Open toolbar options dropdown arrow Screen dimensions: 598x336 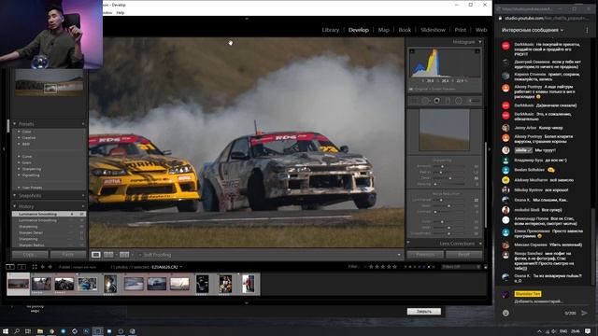[399, 255]
